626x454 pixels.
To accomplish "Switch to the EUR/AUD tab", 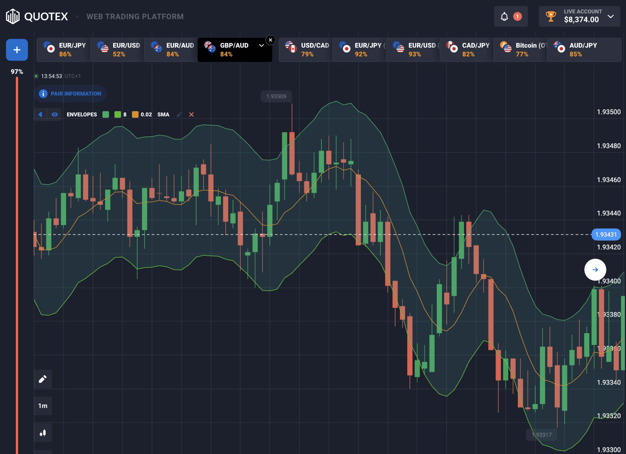I will (171, 50).
